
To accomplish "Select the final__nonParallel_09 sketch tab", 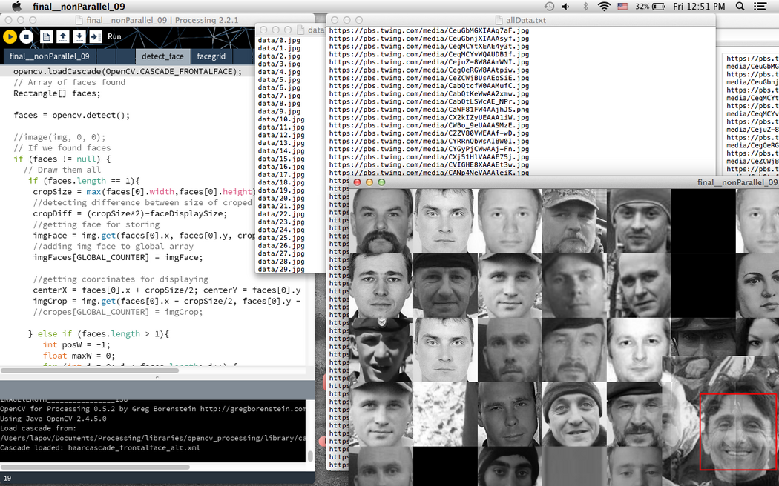I will tap(49, 56).
